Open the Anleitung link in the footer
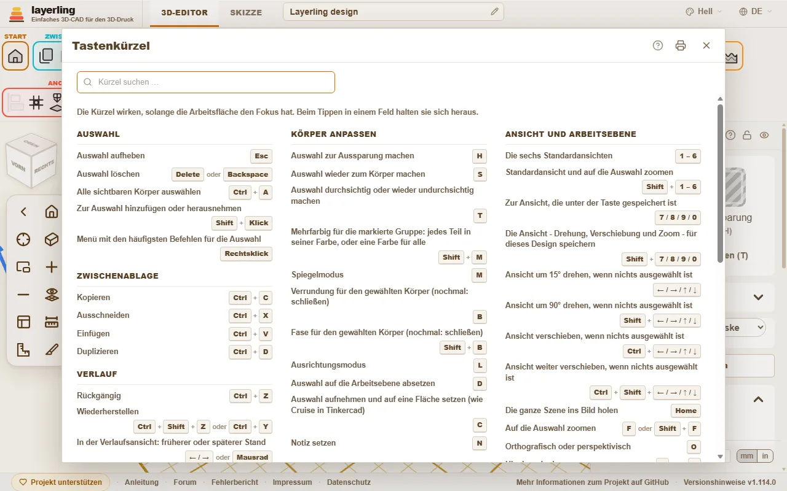 pyautogui.click(x=141, y=482)
